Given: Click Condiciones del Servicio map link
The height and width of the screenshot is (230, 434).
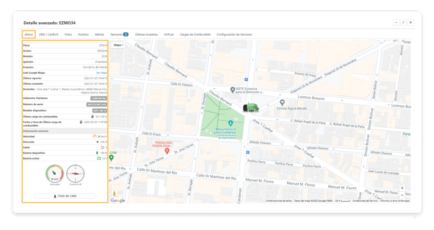Looking at the screenshot, I should click(x=365, y=201).
